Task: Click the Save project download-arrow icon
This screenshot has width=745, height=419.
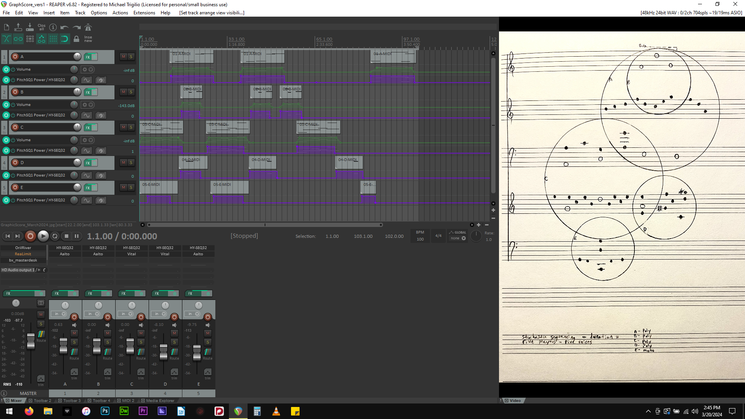Action: tap(30, 27)
